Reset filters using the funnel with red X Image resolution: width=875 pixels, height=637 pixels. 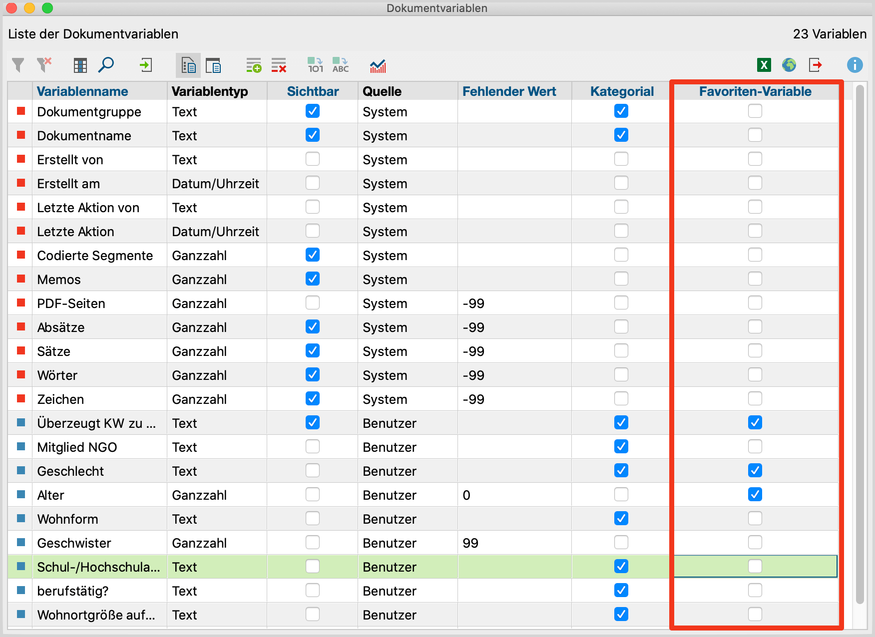(x=44, y=65)
